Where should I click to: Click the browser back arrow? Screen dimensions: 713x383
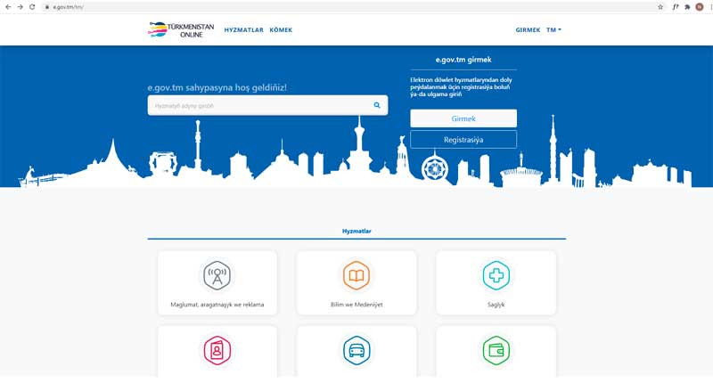pos(8,7)
